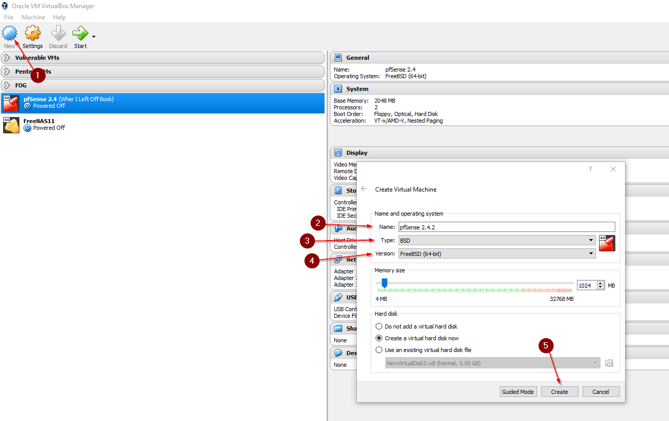Open the Help menu
The height and width of the screenshot is (421, 669).
pos(60,17)
